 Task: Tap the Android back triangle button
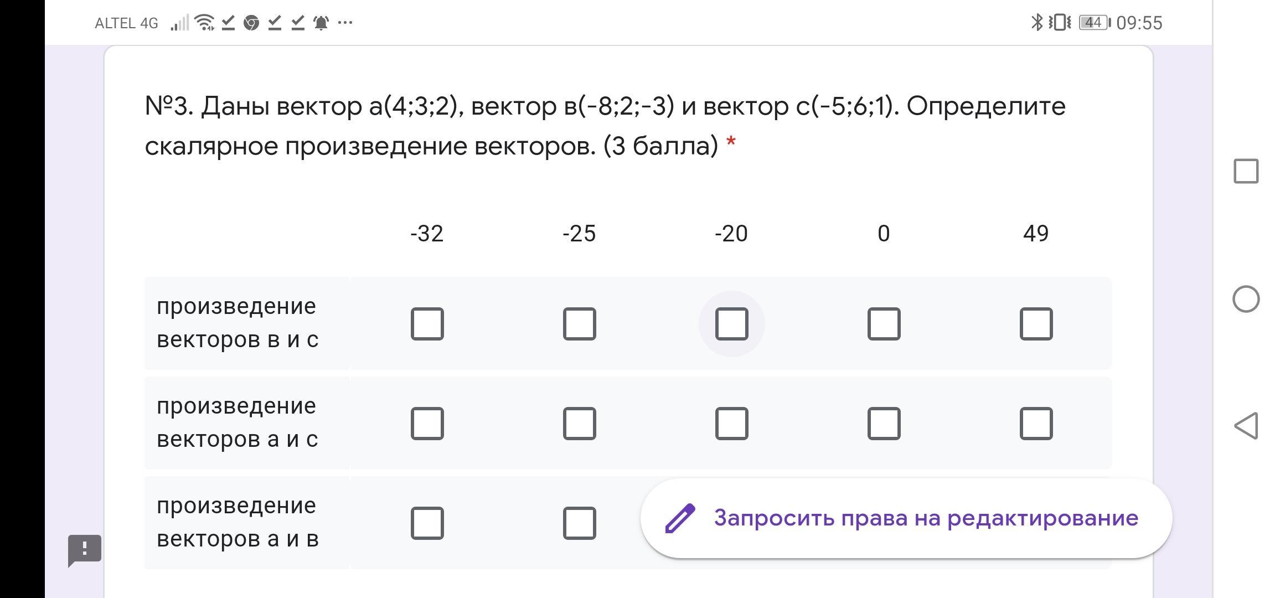click(x=1246, y=426)
